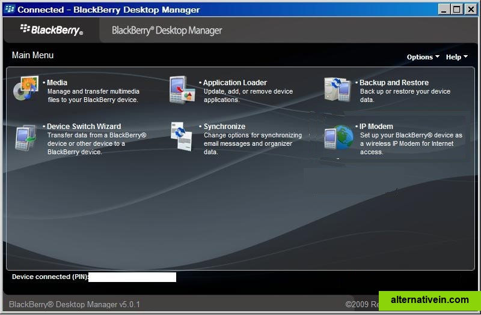Click the Media heading link
The image size is (481, 315).
coord(57,83)
